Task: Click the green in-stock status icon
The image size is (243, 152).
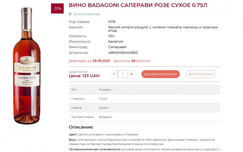Action: (70, 14)
